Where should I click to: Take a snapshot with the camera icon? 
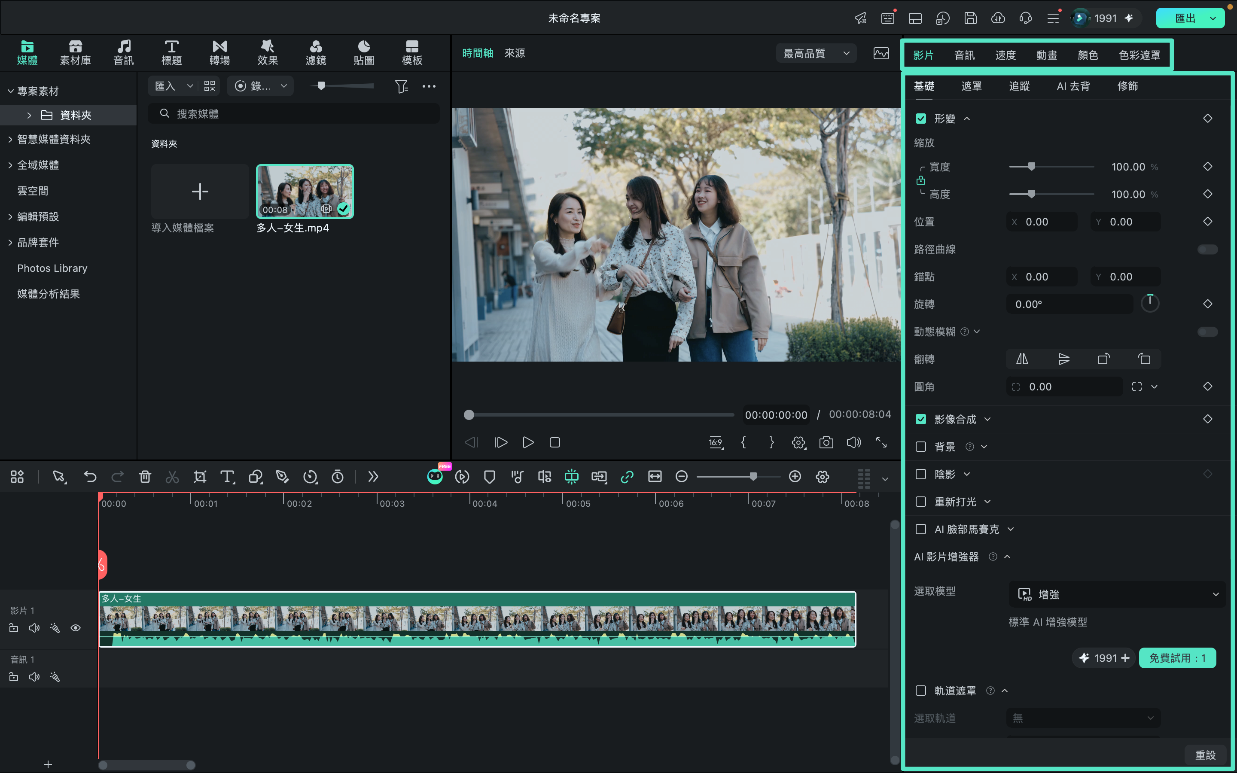click(826, 443)
